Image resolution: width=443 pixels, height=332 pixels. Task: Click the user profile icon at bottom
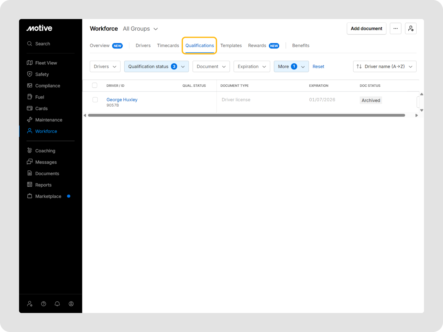click(x=71, y=304)
